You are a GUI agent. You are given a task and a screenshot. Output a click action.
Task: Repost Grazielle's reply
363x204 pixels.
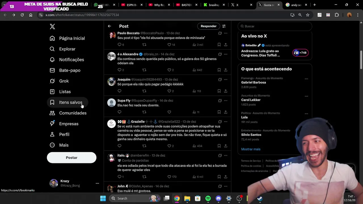[x=144, y=146]
